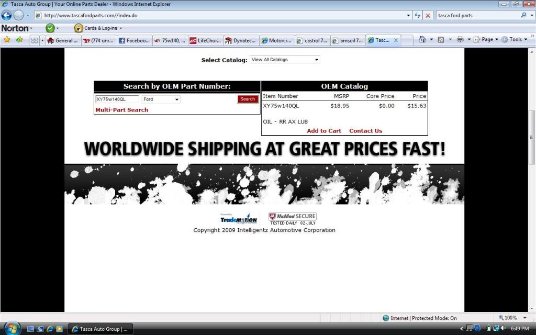This screenshot has width=536, height=335.
Task: Click the 'tasca ford parts' search box
Action: [477, 15]
